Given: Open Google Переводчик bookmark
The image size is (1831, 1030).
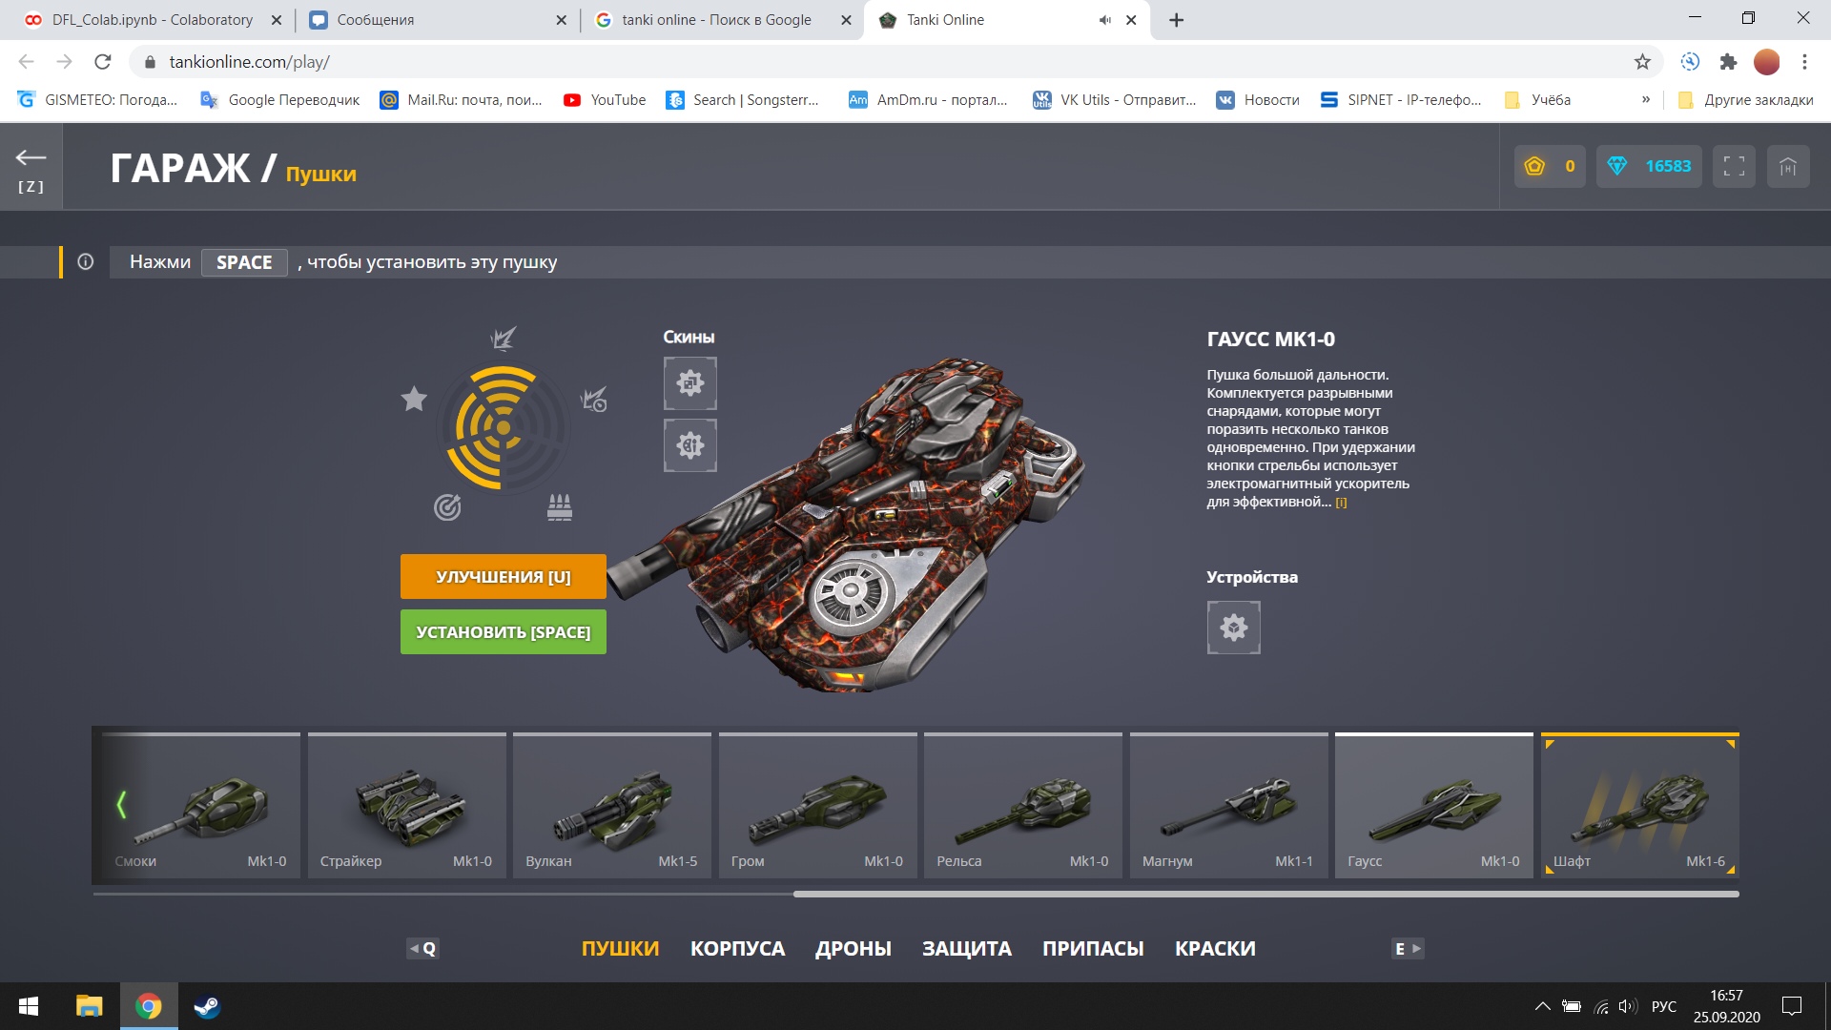Looking at the screenshot, I should (x=280, y=100).
